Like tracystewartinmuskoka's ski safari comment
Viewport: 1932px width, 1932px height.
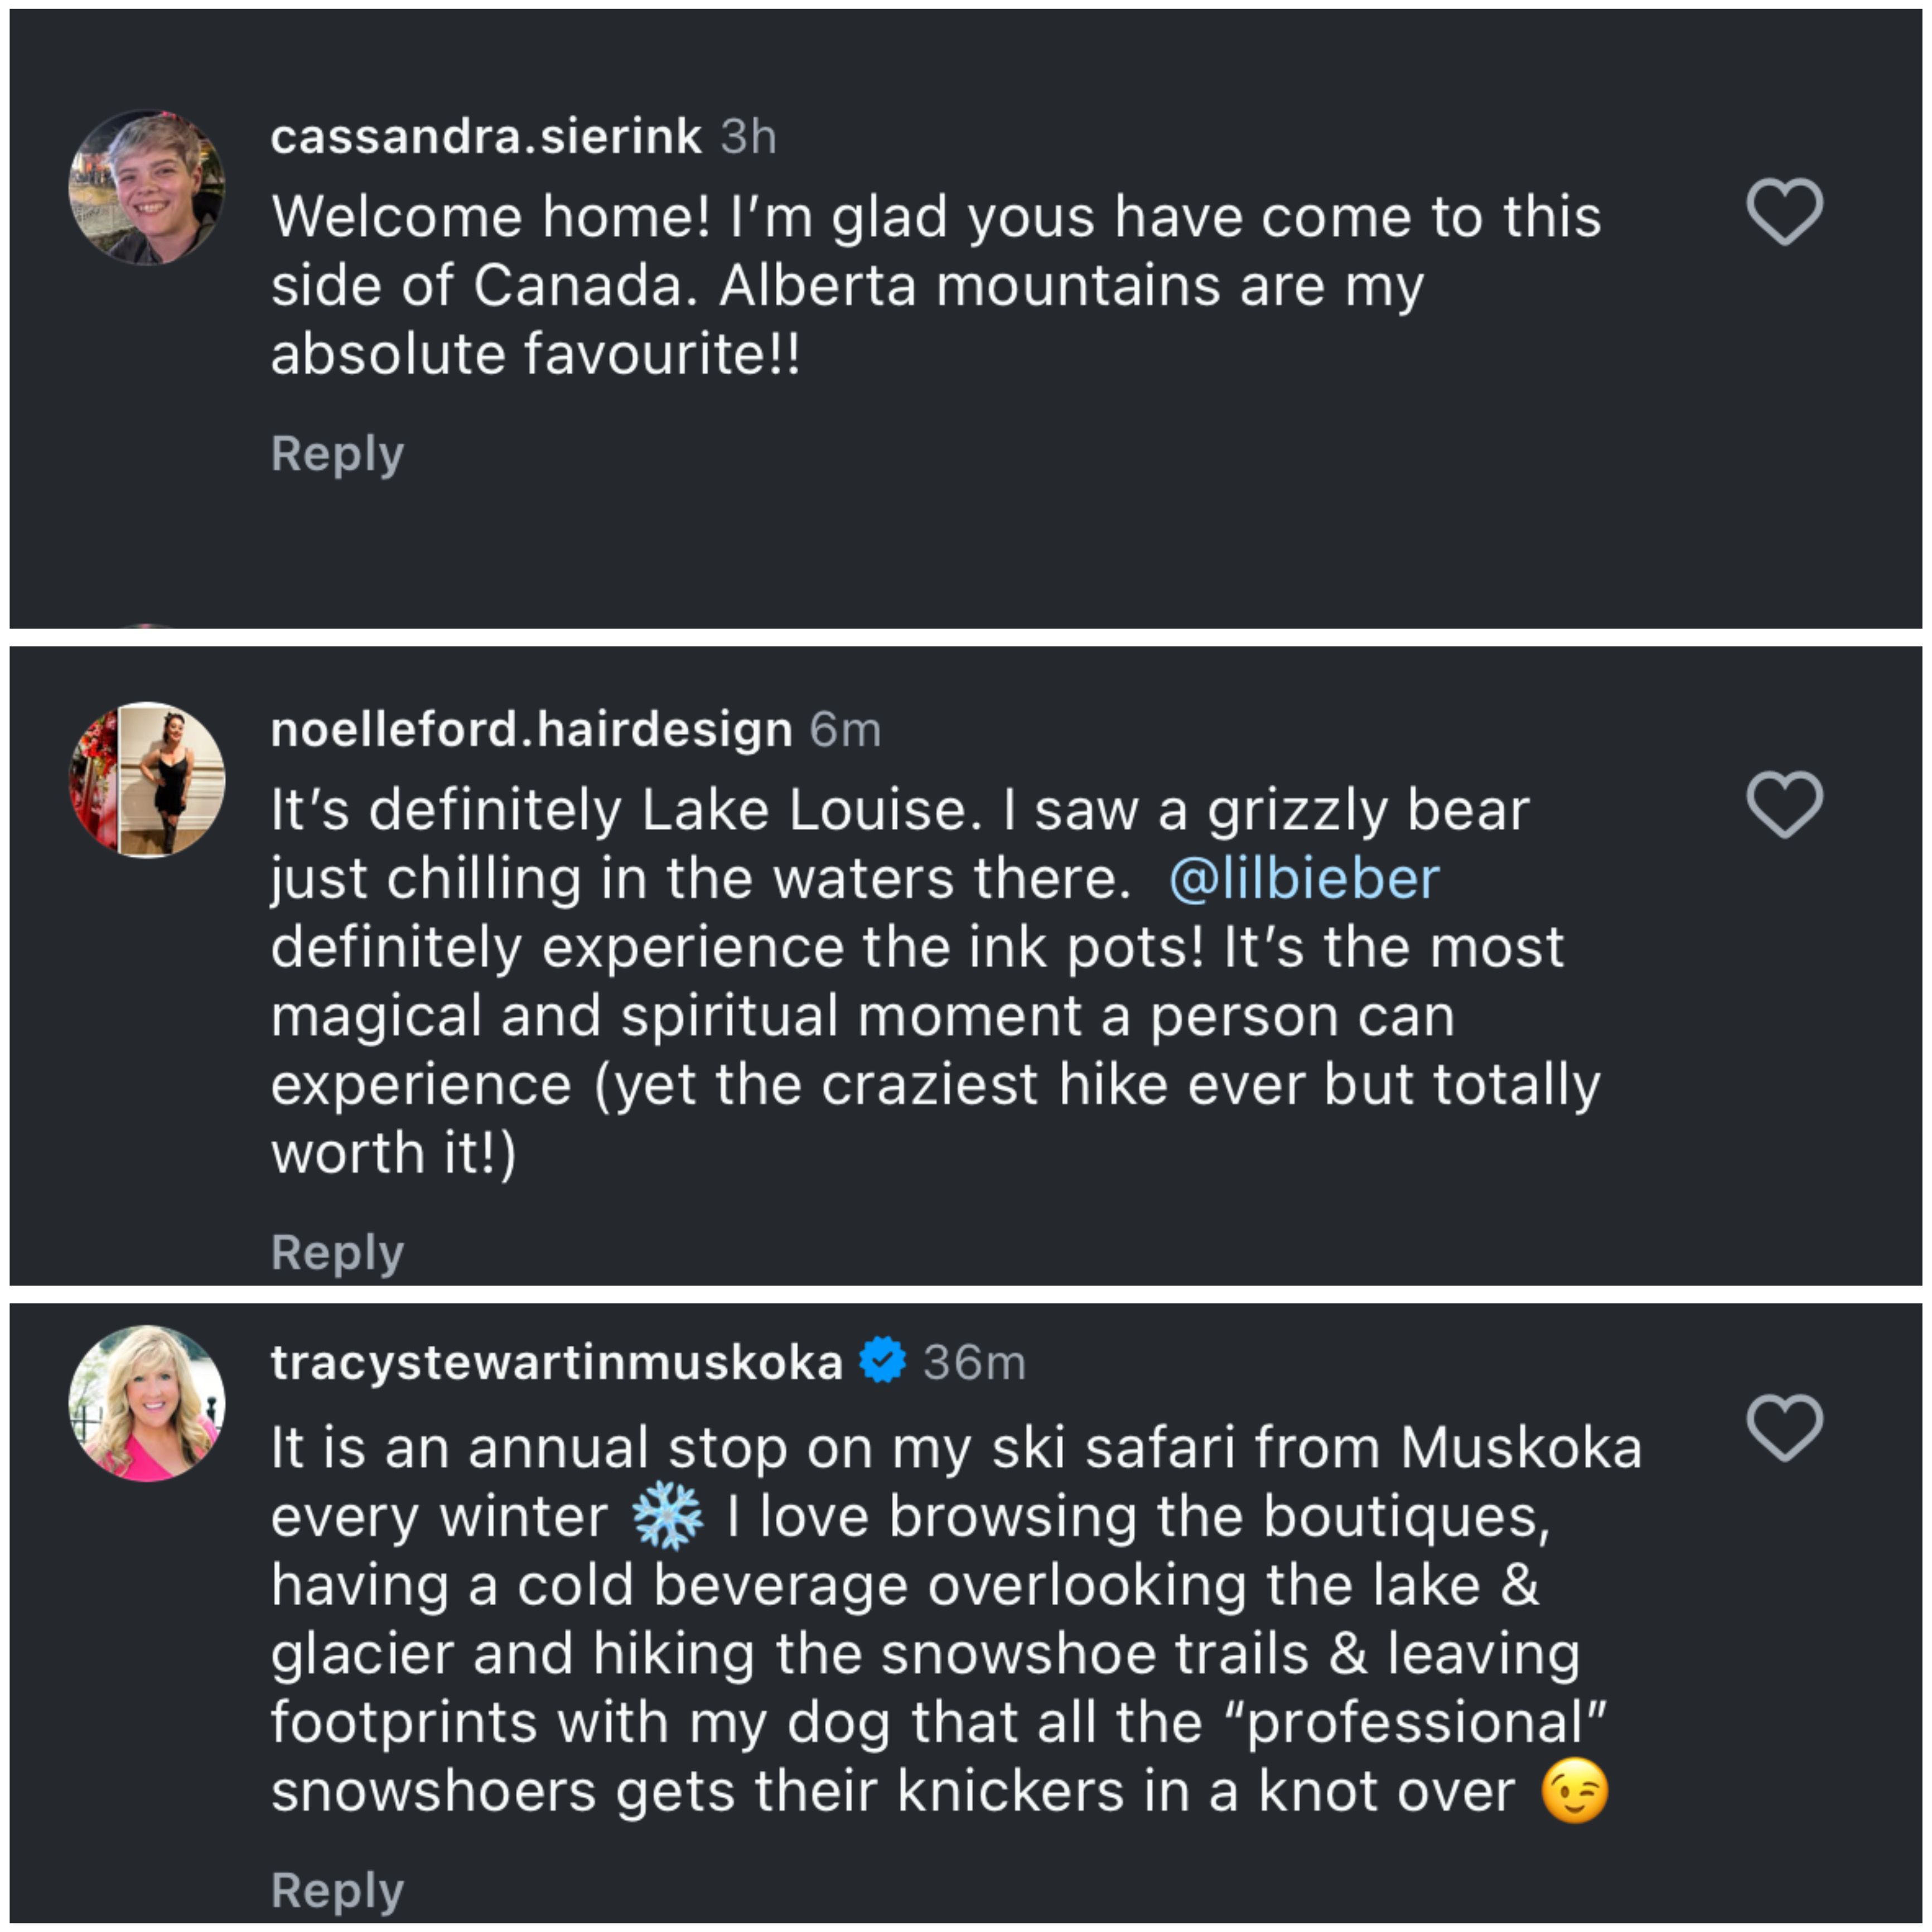[1784, 1427]
